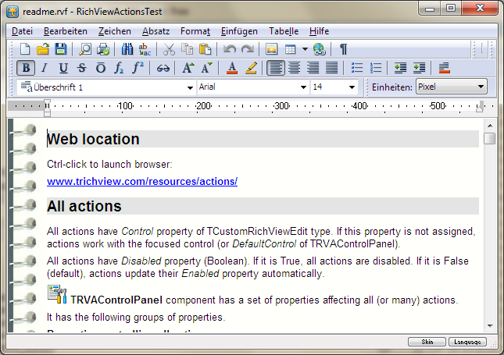Click the vertical scrollbar down arrow
The image size is (504, 355).
click(489, 325)
